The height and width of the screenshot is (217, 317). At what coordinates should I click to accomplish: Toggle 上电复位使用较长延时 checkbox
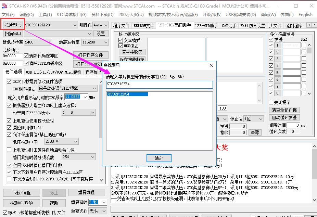pos(9,121)
